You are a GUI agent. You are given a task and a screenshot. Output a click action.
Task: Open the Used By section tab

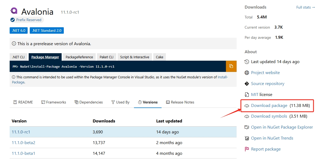[120, 102]
